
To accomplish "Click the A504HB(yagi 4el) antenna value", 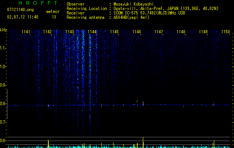I will pyautogui.click(x=131, y=17).
